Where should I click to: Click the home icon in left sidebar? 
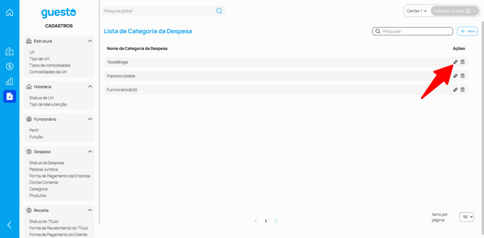(9, 12)
